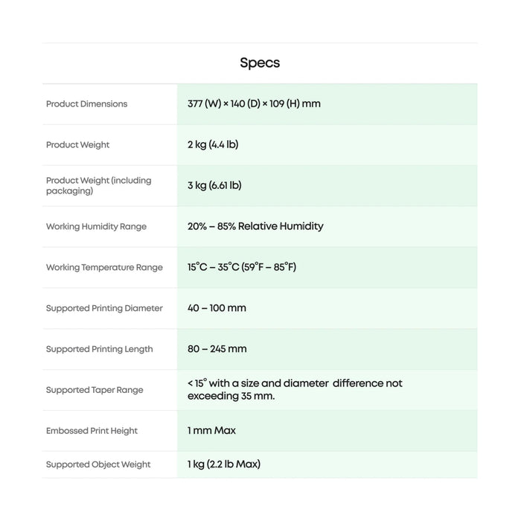Select the 20% – 85% Relative Humidity value
Viewport: 521px width, 521px height.
coord(255,226)
